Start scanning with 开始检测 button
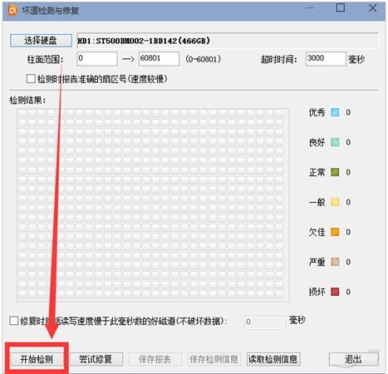The height and width of the screenshot is (374, 388). pyautogui.click(x=37, y=359)
